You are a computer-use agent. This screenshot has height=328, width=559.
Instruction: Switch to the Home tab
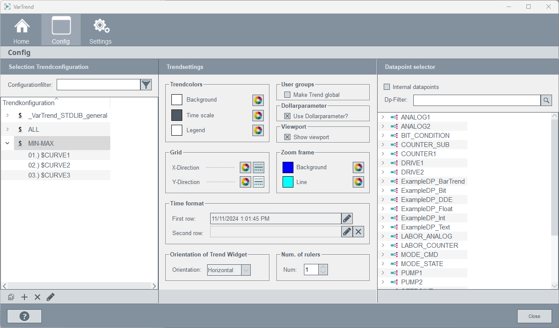tap(21, 30)
